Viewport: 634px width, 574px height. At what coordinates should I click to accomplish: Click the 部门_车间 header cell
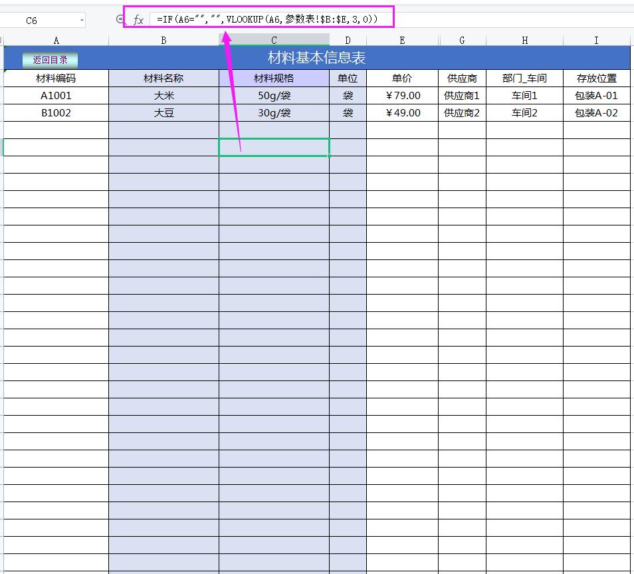[x=525, y=78]
